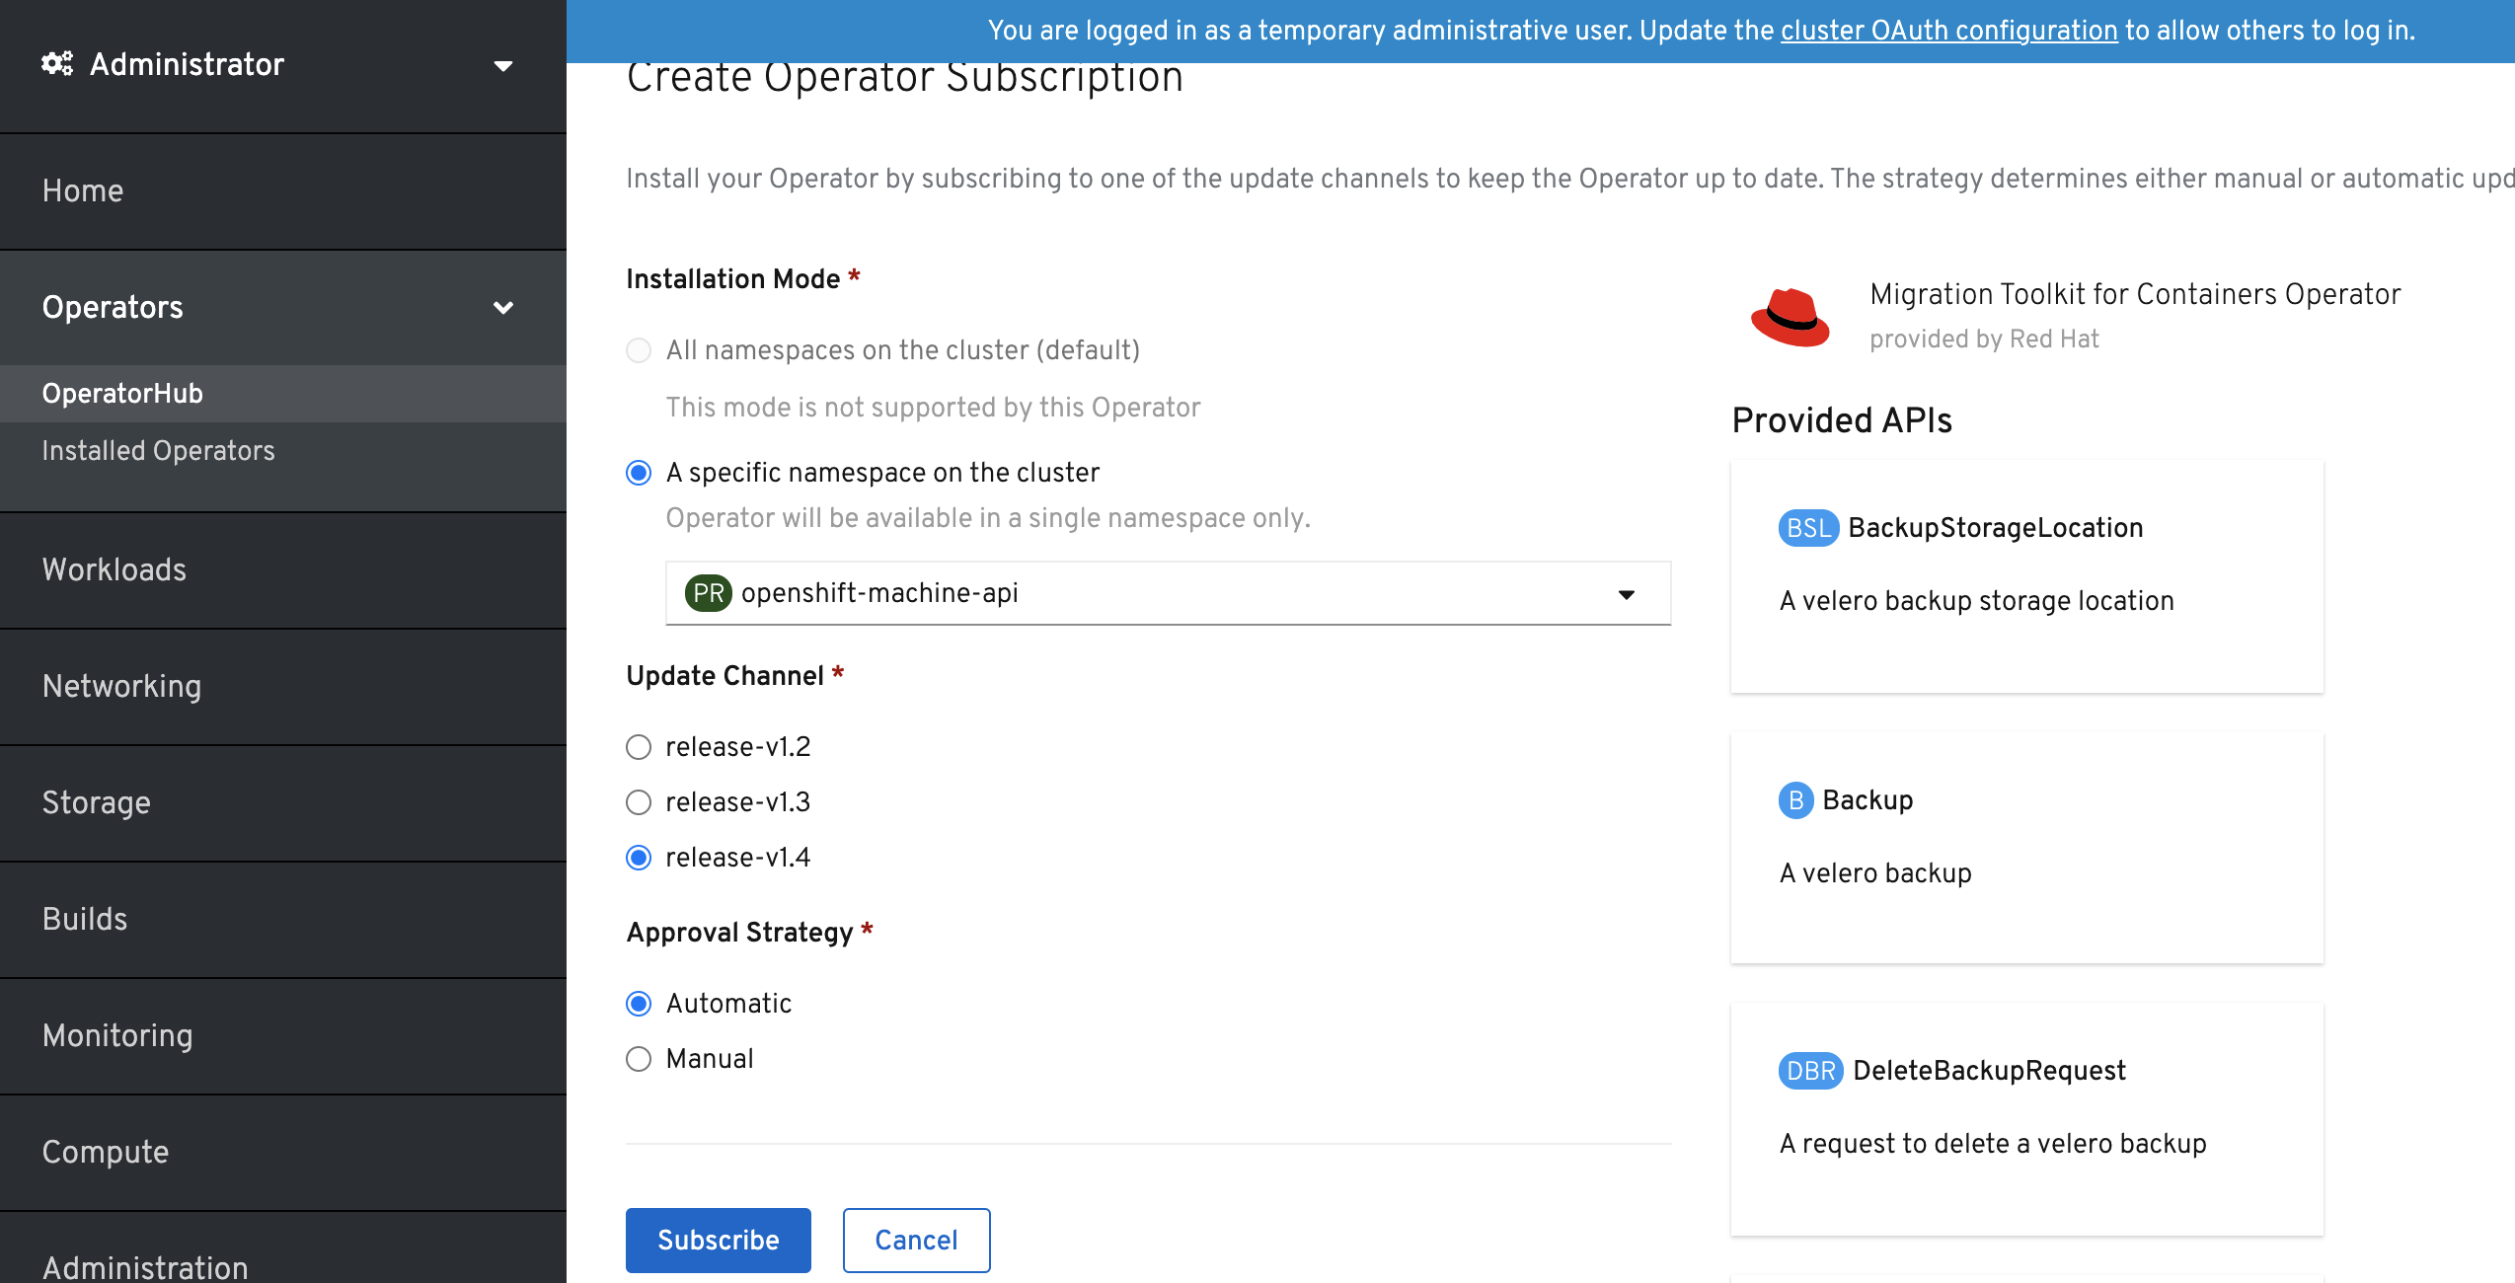
Task: Select the release-v1.2 update channel
Action: pyautogui.click(x=639, y=747)
